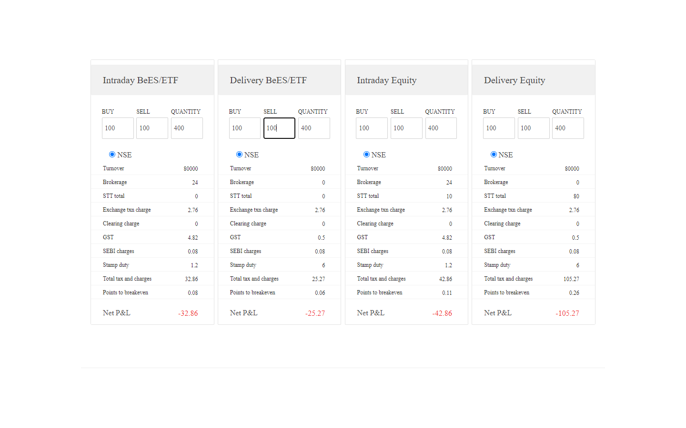Click the QUANTITY input in Delivery Equity panel
686x428 pixels.
pos(568,128)
